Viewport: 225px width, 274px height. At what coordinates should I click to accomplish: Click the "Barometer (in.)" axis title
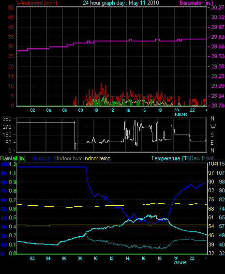point(196,3)
